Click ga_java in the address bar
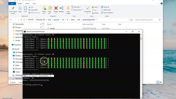This screenshot has width=176, height=99. [56, 20]
